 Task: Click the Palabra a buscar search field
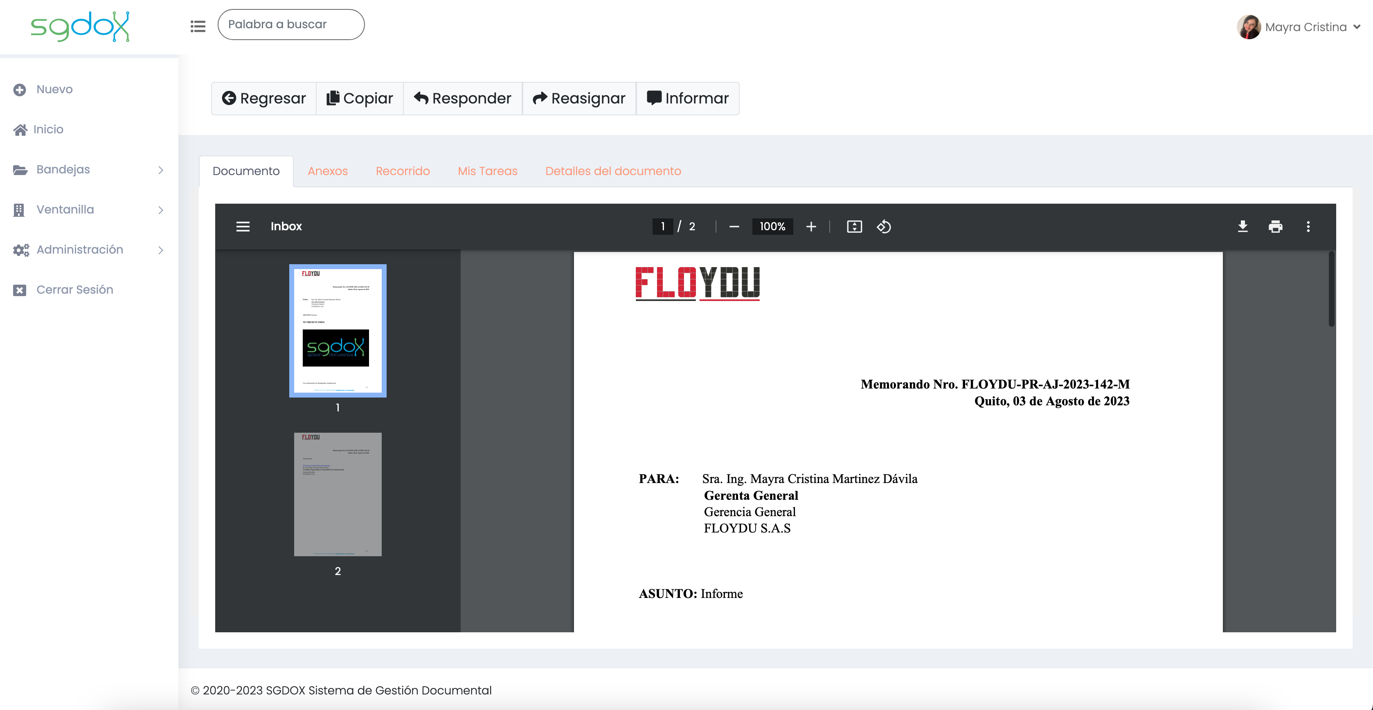291,25
